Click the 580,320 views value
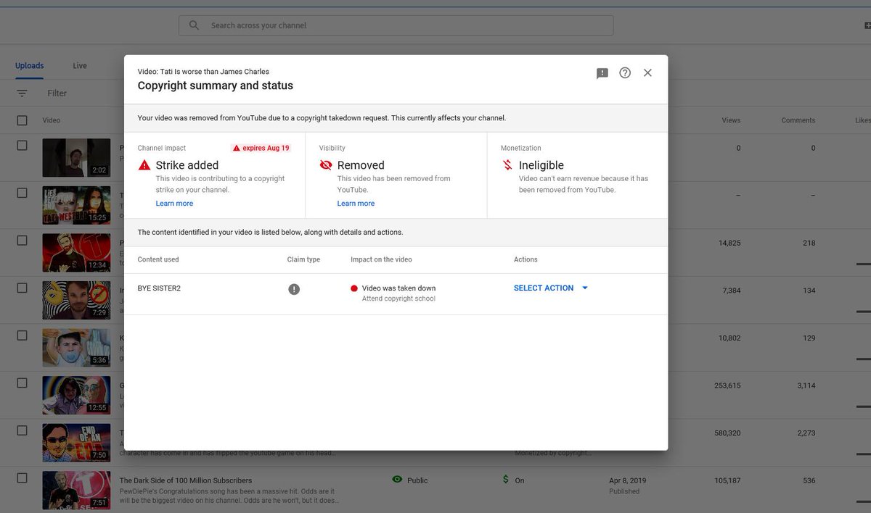871x513 pixels. 727,433
